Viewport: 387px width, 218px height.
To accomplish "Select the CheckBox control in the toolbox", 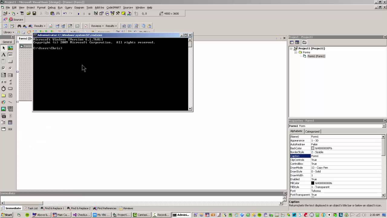I will point(4,68).
